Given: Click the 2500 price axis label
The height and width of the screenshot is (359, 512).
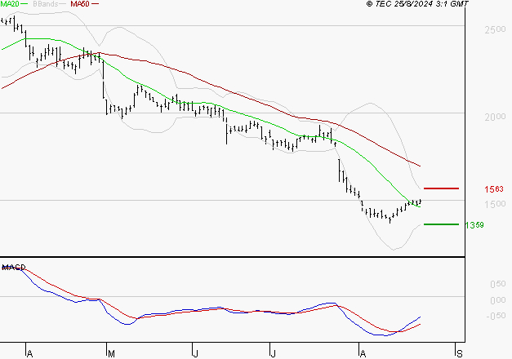Looking at the screenshot, I should (495, 29).
